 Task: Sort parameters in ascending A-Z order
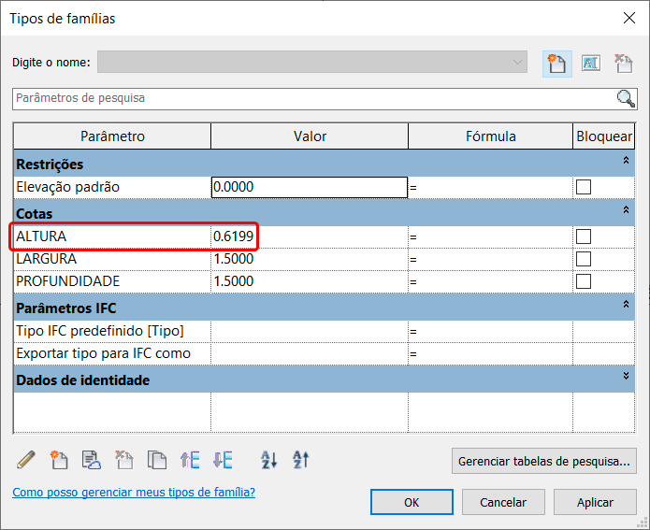[x=269, y=459]
